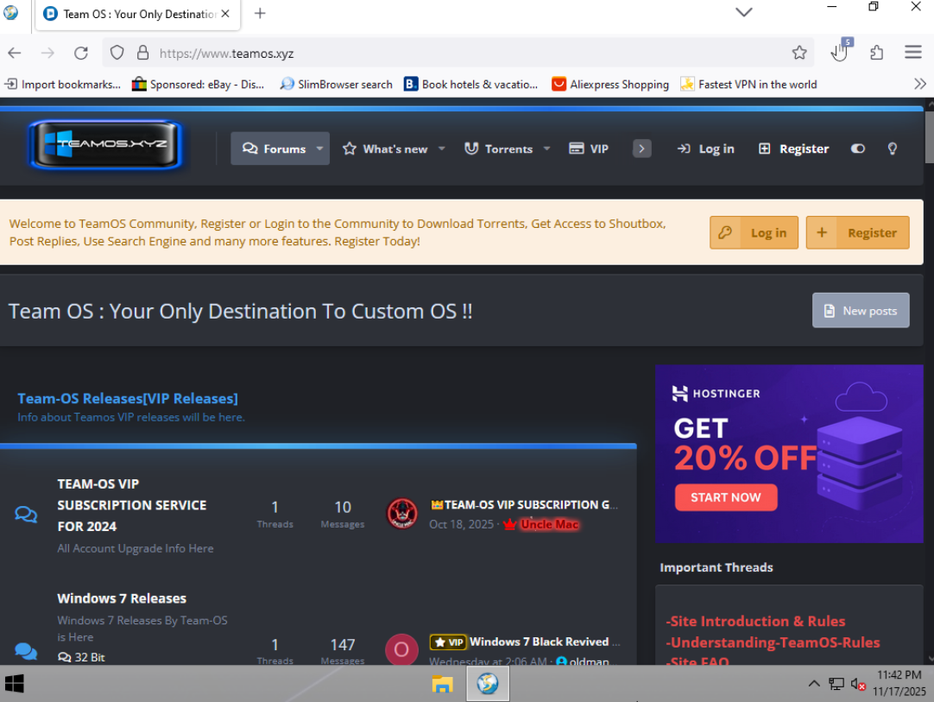Open Import bookmarks bookmark

(62, 84)
